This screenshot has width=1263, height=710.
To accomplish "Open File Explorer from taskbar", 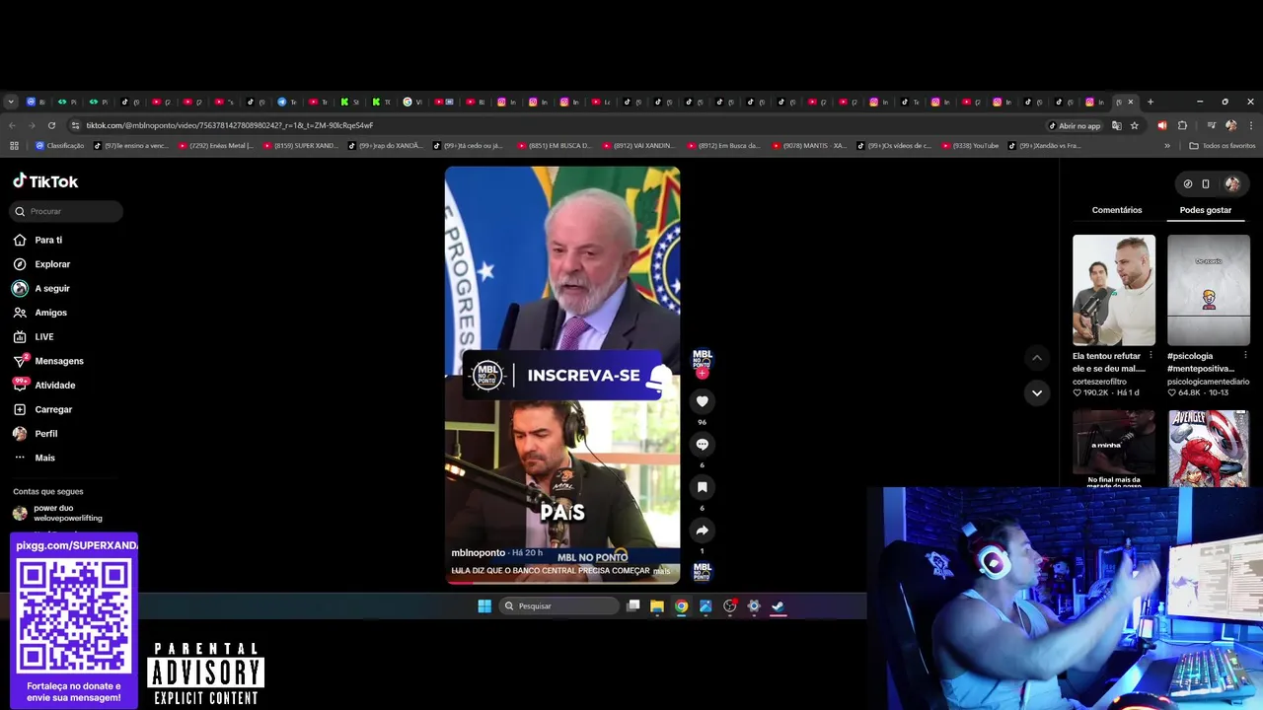I will click(x=657, y=606).
